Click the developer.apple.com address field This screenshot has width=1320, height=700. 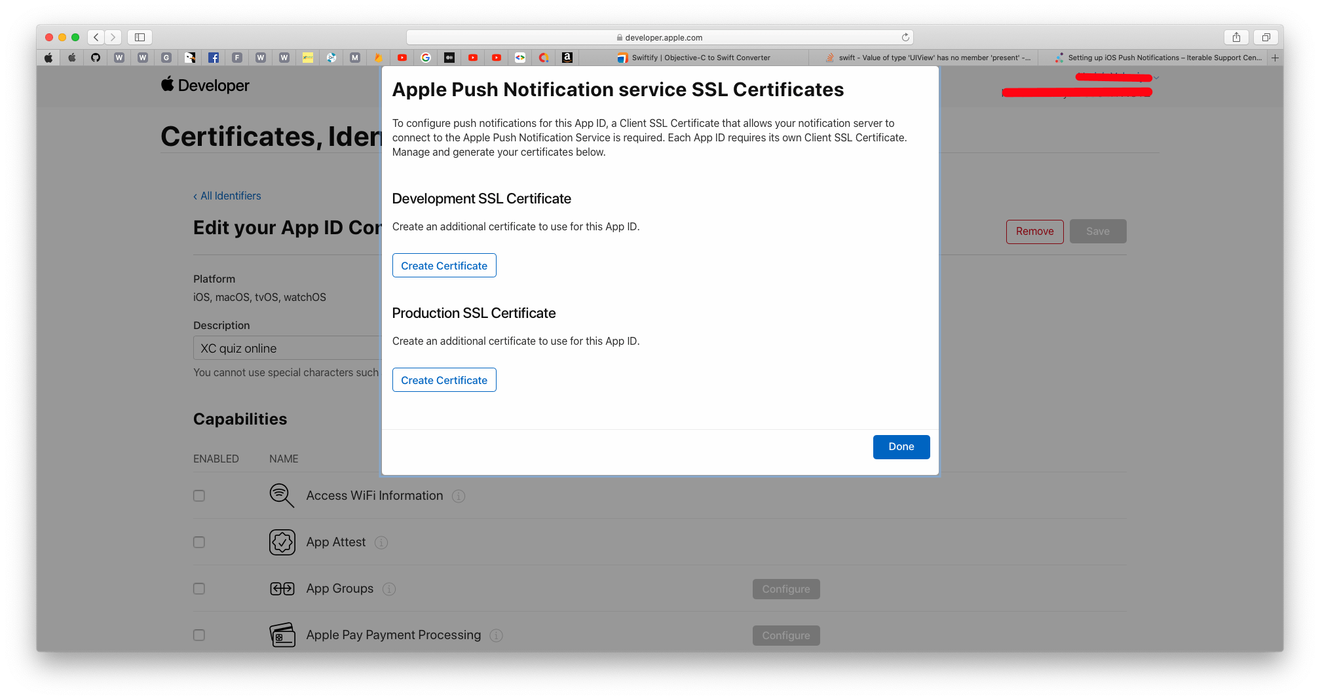(659, 37)
